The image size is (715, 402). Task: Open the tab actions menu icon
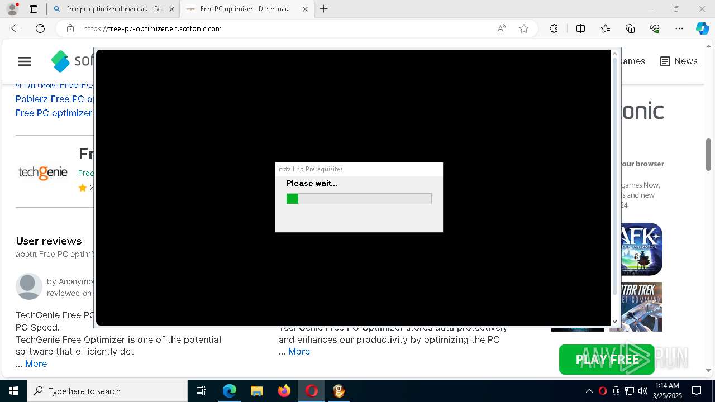tap(34, 9)
